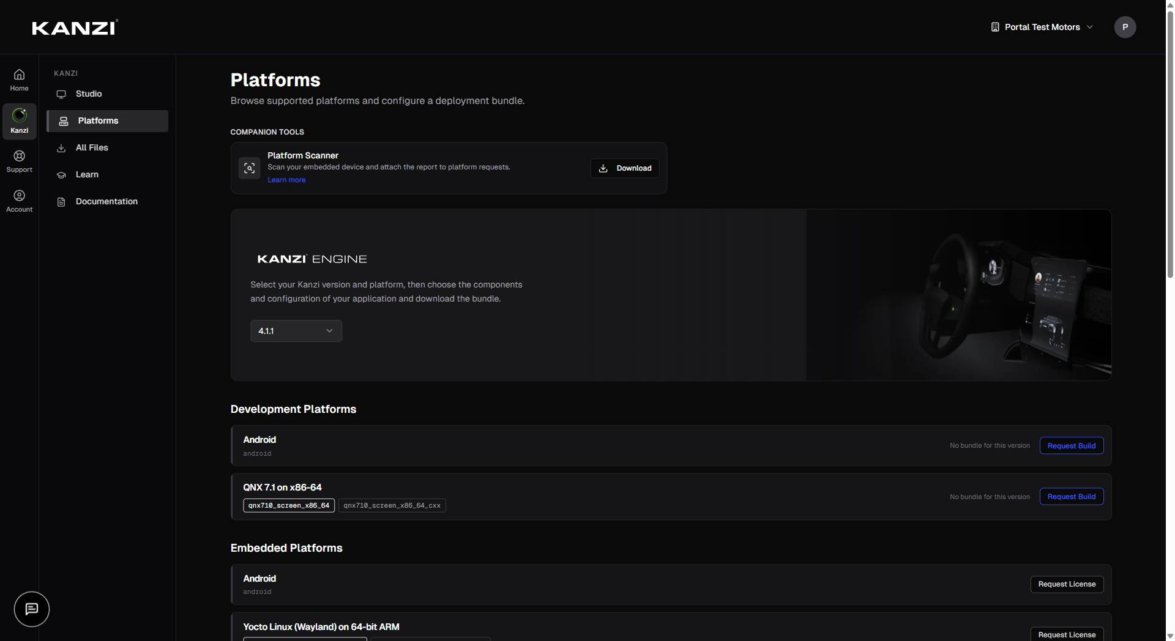Open the Home section icon
The height and width of the screenshot is (641, 1175).
tap(19, 75)
